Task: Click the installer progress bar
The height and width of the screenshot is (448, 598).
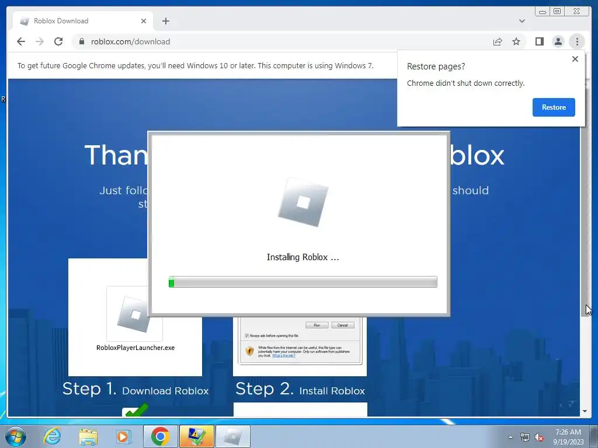Action: pyautogui.click(x=303, y=282)
